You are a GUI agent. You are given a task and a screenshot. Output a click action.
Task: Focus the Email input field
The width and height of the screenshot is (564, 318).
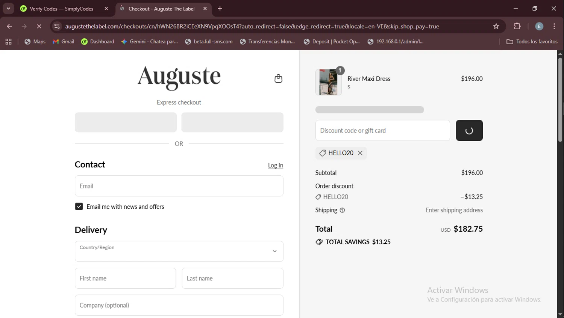click(x=179, y=186)
